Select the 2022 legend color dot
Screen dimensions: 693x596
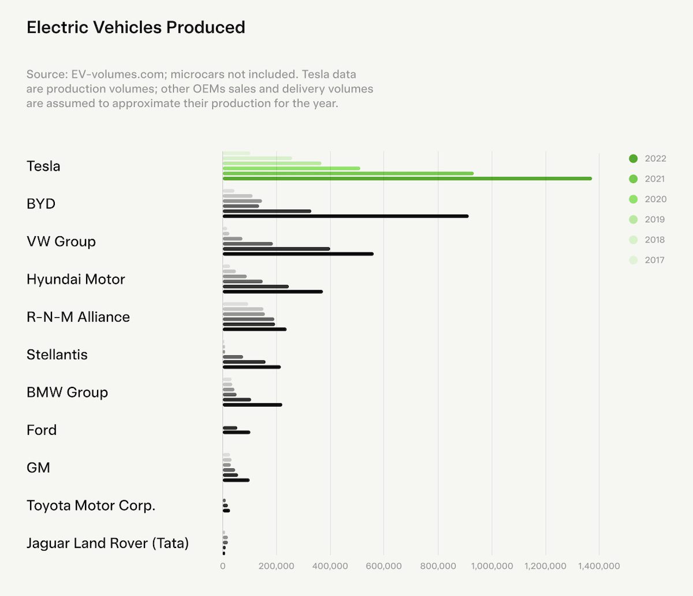pyautogui.click(x=634, y=158)
